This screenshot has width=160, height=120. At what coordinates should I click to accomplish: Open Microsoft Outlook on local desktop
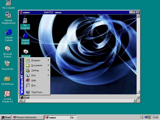(7, 52)
